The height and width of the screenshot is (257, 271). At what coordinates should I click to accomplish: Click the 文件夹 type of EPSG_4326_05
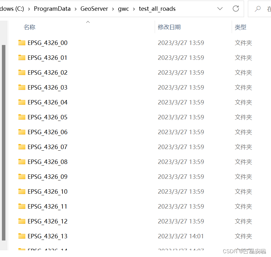click(243, 117)
